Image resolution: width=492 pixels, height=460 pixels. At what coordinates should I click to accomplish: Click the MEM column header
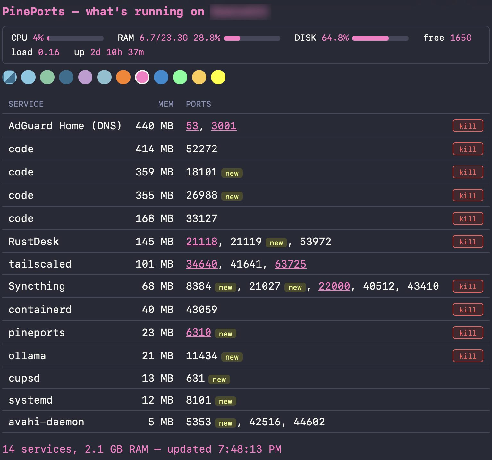[x=166, y=104]
